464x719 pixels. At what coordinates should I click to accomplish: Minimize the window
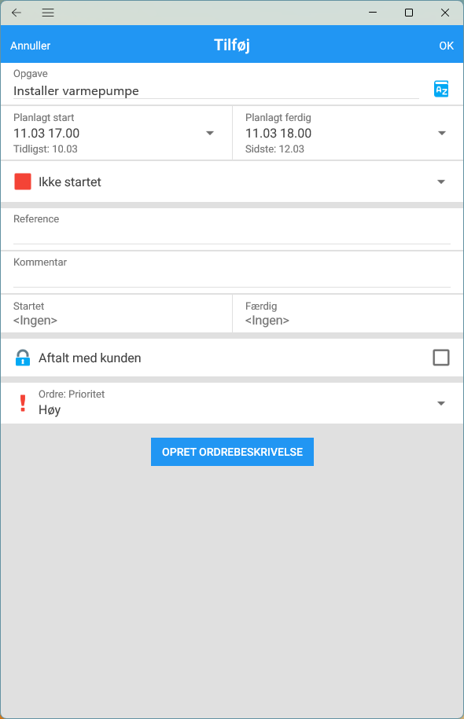(373, 13)
